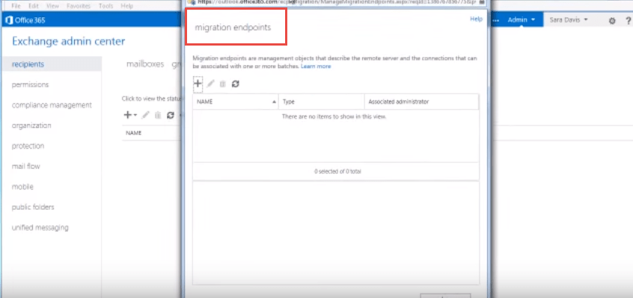Click the Type column header
The width and height of the screenshot is (633, 298).
(321, 102)
